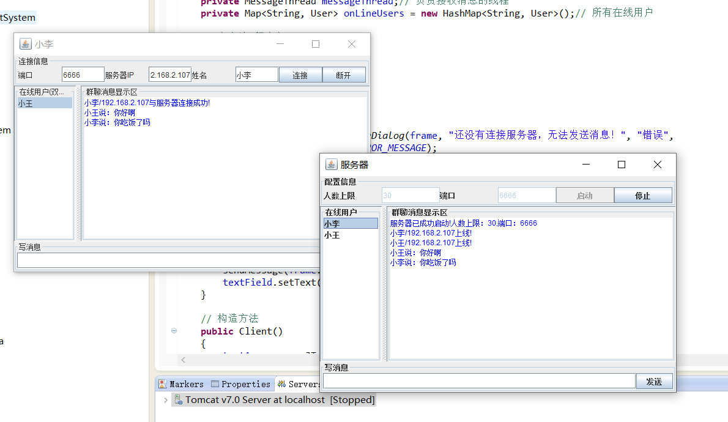Select 小王 in client's online user list
728x422 pixels.
[44, 103]
